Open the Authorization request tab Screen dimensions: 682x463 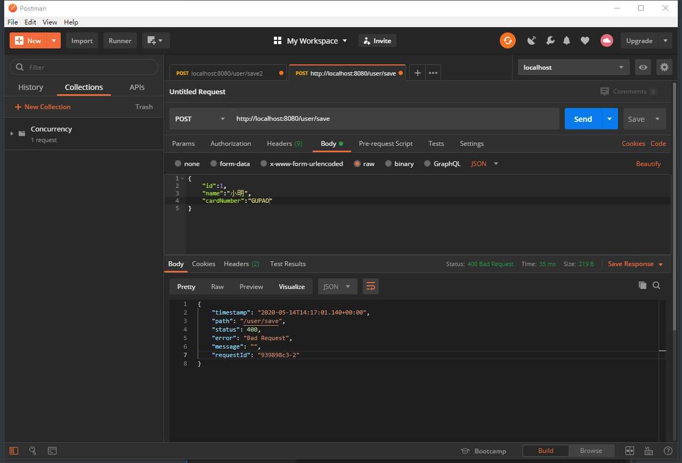click(231, 144)
